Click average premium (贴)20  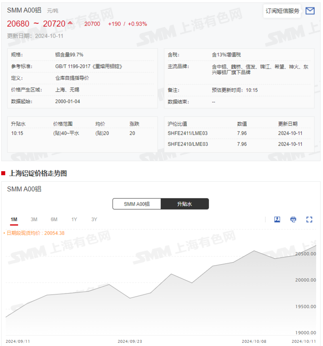(102, 133)
